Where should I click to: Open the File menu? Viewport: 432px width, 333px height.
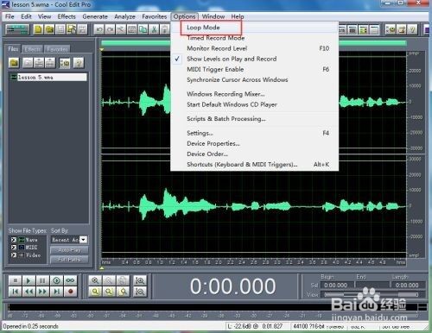coord(10,16)
